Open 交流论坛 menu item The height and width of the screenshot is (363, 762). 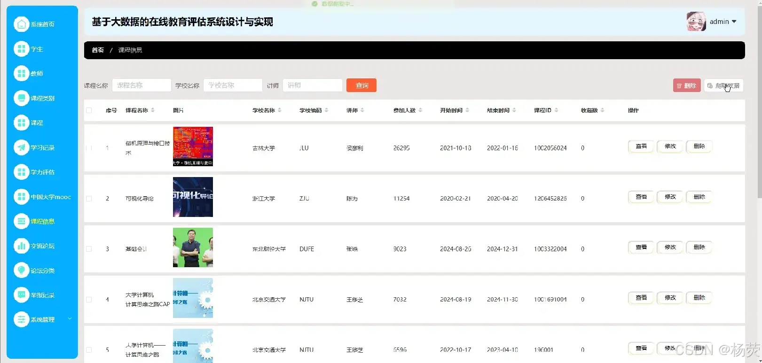(43, 246)
